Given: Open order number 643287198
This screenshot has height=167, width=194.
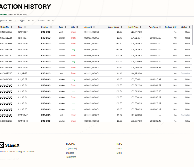Looking at the screenshot, I should pos(6,68).
